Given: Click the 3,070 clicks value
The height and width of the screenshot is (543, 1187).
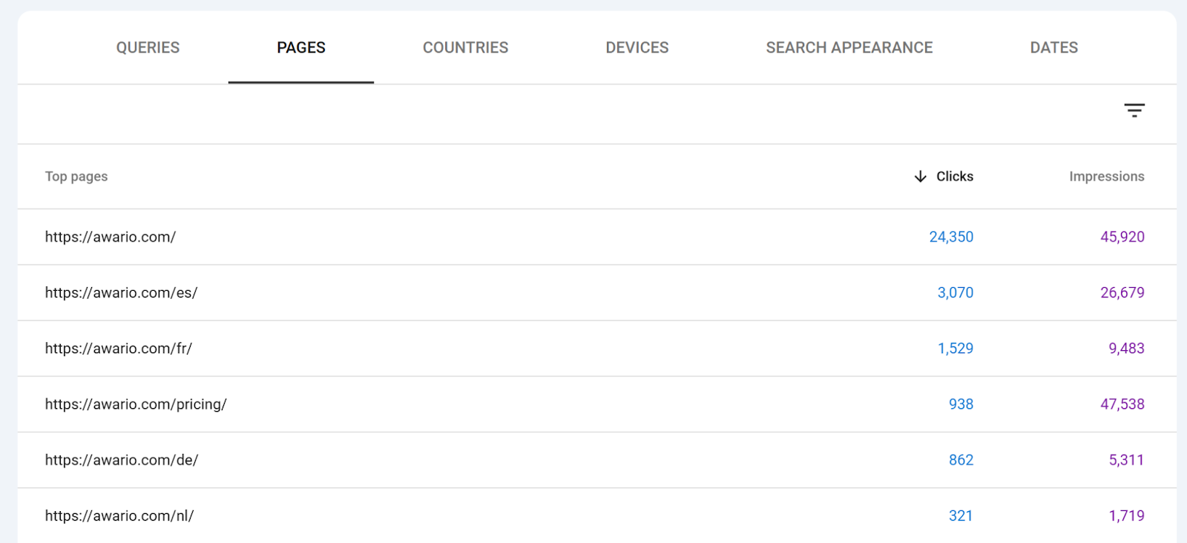Looking at the screenshot, I should click(956, 292).
